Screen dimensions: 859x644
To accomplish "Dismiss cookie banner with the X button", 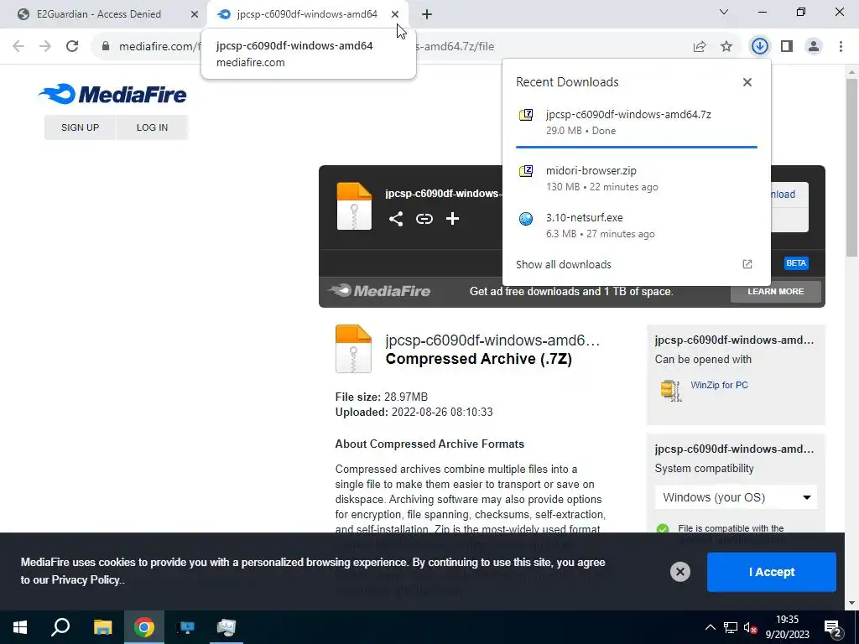I will pos(679,572).
